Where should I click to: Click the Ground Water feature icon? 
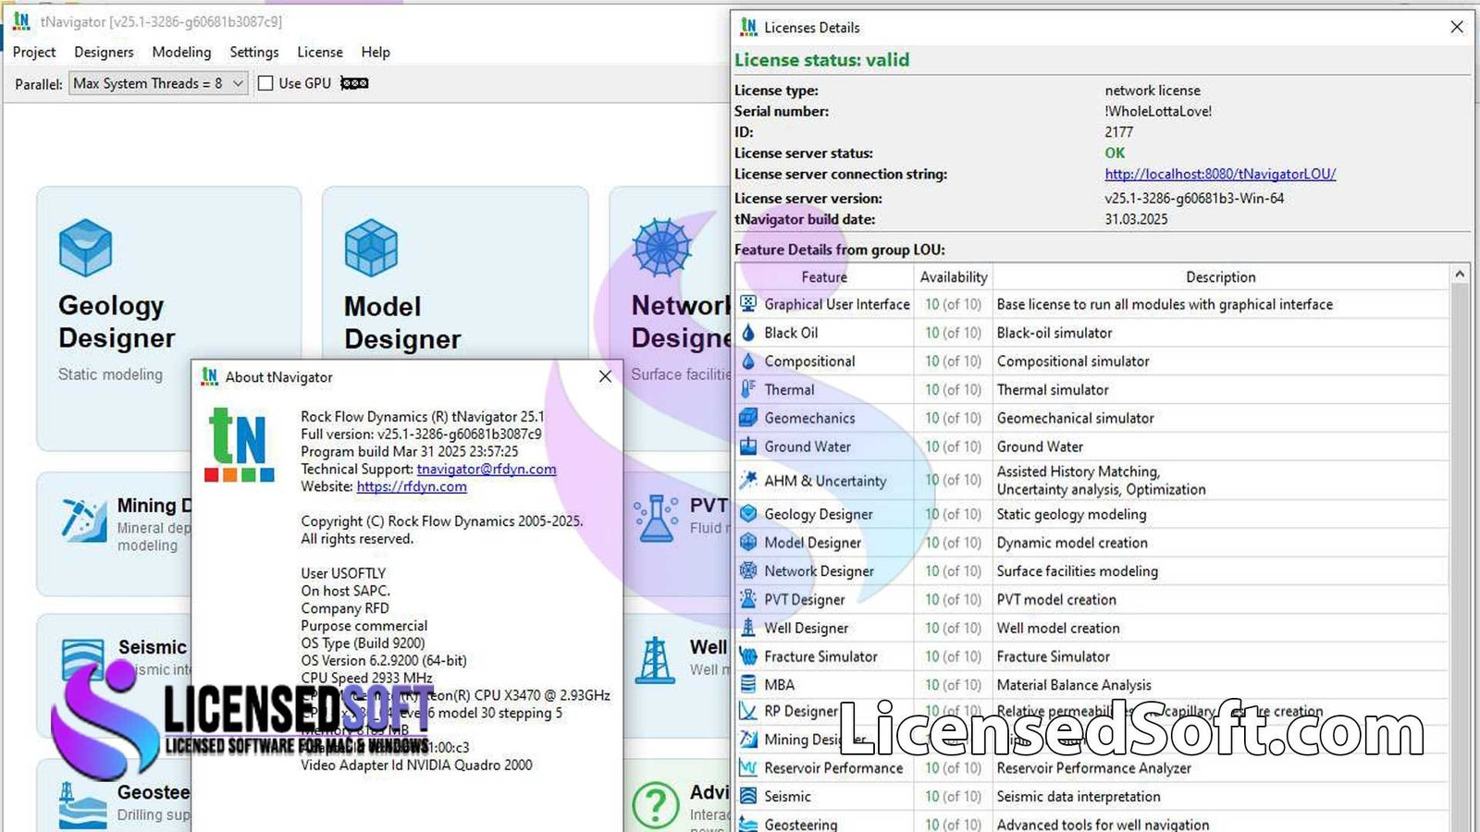[748, 447]
